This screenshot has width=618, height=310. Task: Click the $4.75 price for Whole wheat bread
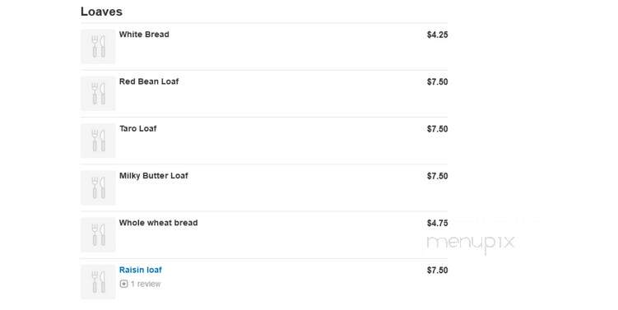coord(437,223)
